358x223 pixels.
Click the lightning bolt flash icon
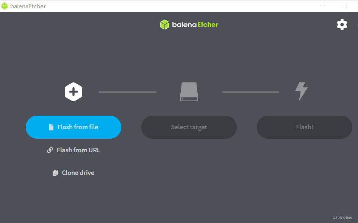coord(302,91)
